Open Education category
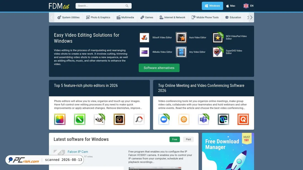Viewport: 303px width, 170px height. point(233,17)
